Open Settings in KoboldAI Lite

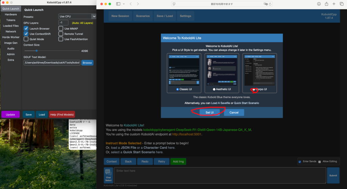click(185, 16)
